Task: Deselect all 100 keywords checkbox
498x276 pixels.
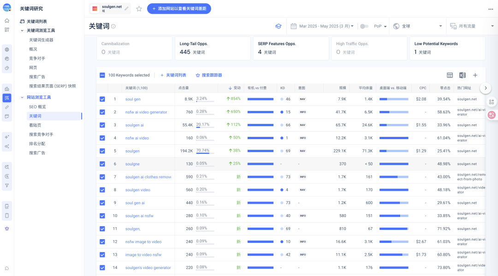Action: [102, 75]
